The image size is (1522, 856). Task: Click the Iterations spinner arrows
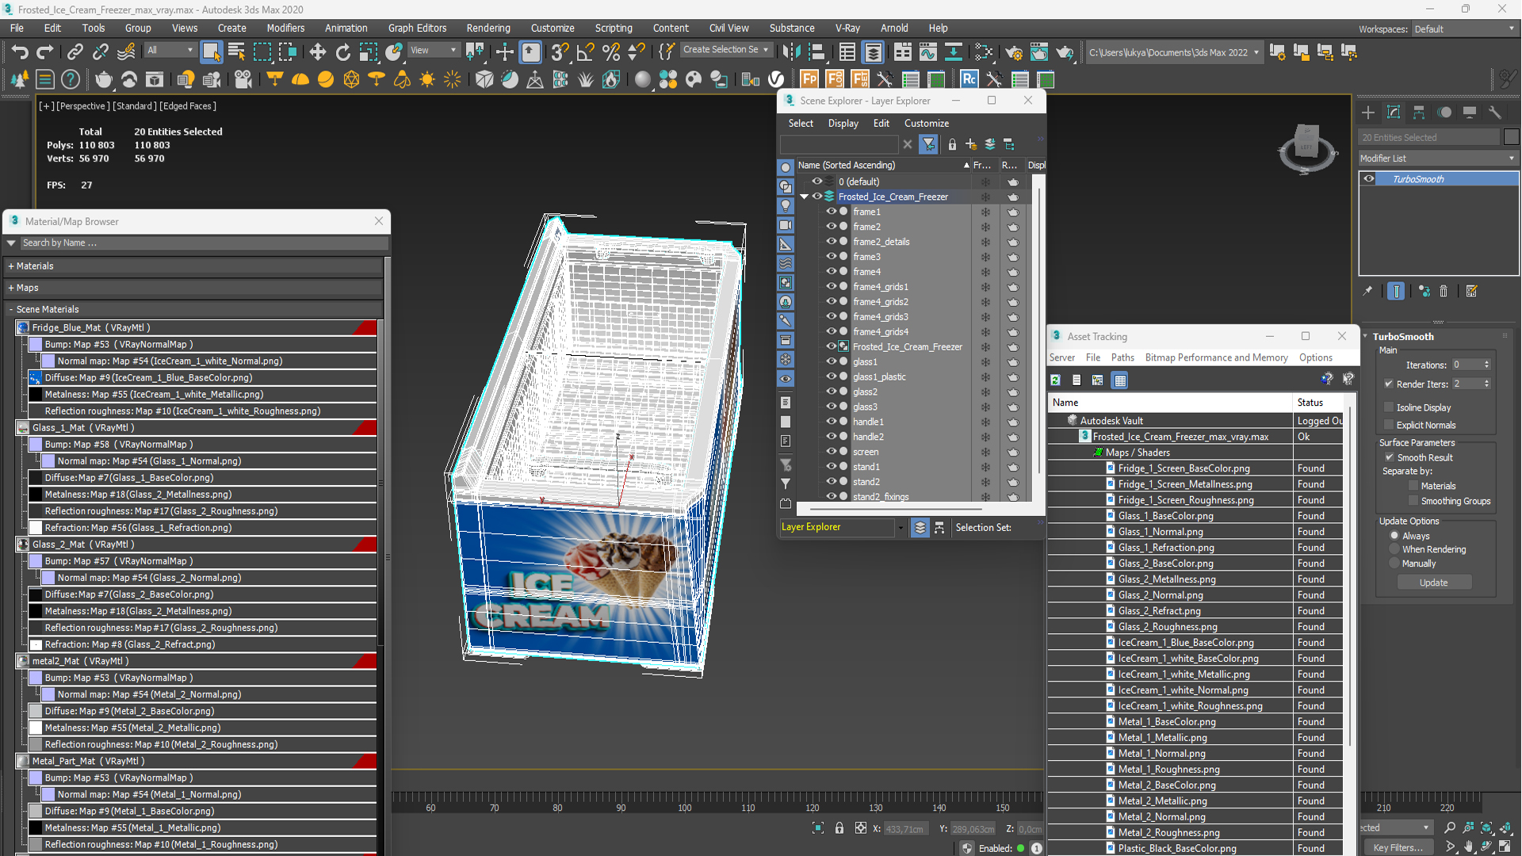click(x=1486, y=365)
